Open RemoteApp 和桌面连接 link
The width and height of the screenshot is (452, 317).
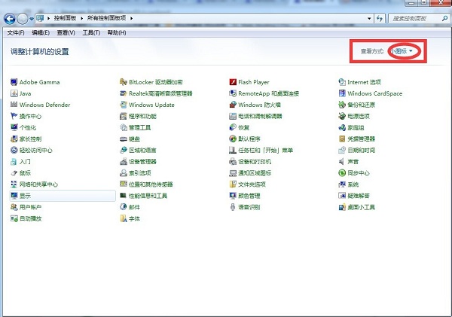pos(269,93)
